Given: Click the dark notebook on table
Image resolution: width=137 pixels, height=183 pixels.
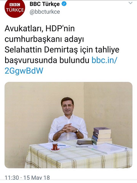Looking at the screenshot, I should [85, 143].
